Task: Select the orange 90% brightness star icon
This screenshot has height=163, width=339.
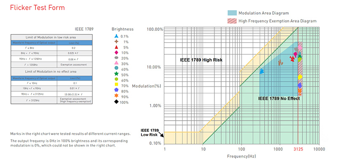Action: 117,97
